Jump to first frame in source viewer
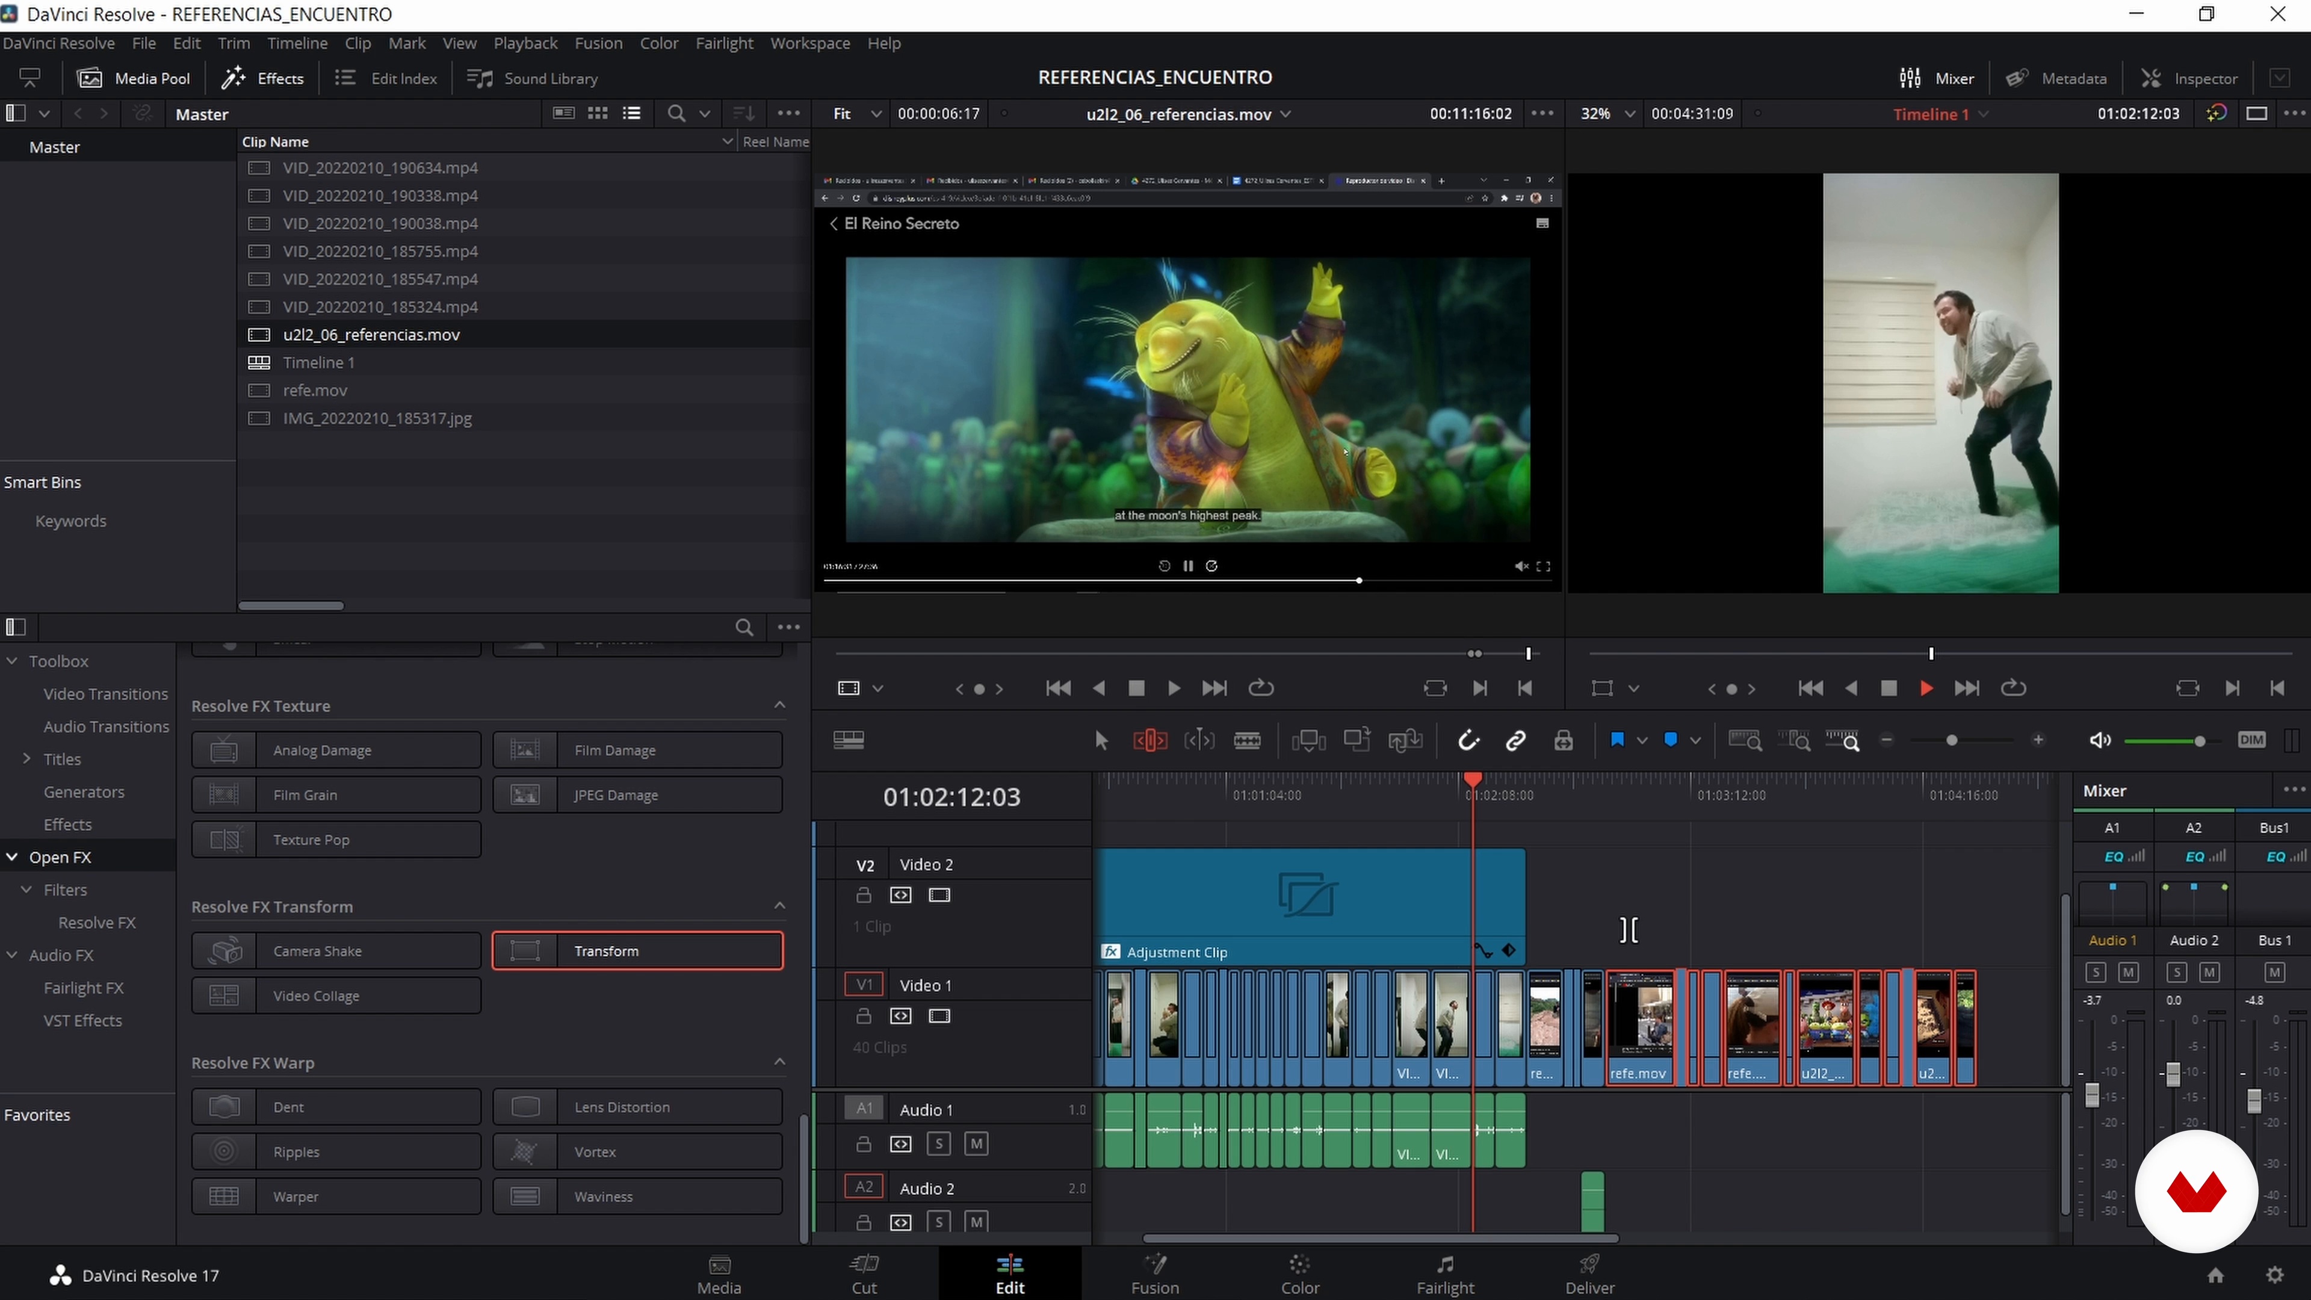 (x=1058, y=688)
